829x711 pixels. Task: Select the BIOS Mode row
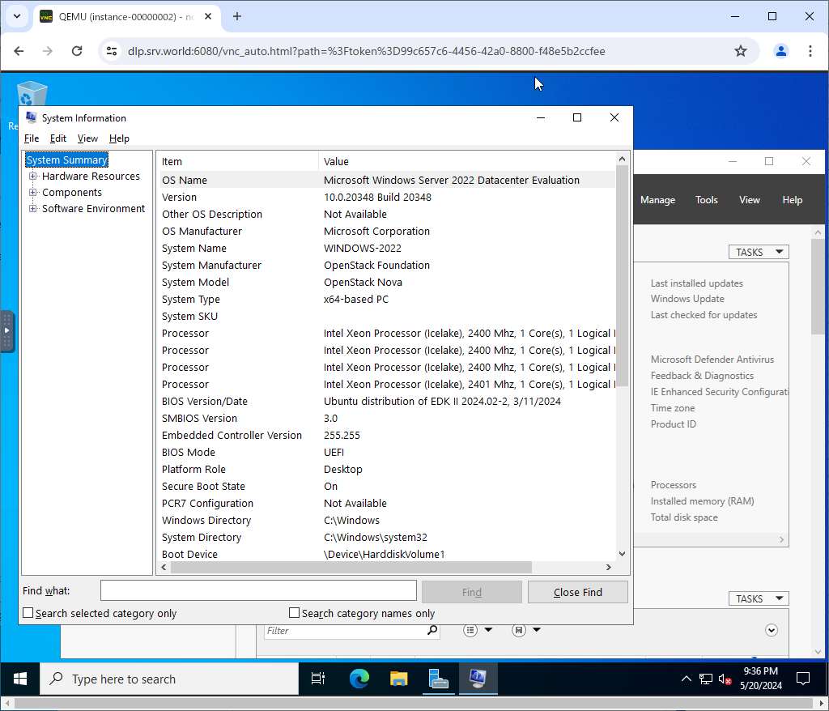point(388,453)
